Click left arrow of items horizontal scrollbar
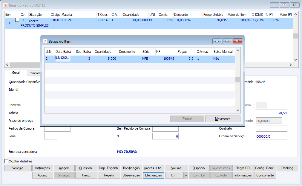The width and height of the screenshot is (302, 186). pyautogui.click(x=7, y=65)
